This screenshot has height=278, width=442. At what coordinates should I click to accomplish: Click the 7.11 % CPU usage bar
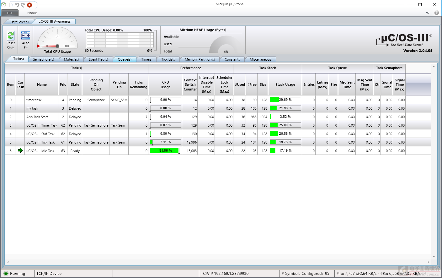point(166,142)
